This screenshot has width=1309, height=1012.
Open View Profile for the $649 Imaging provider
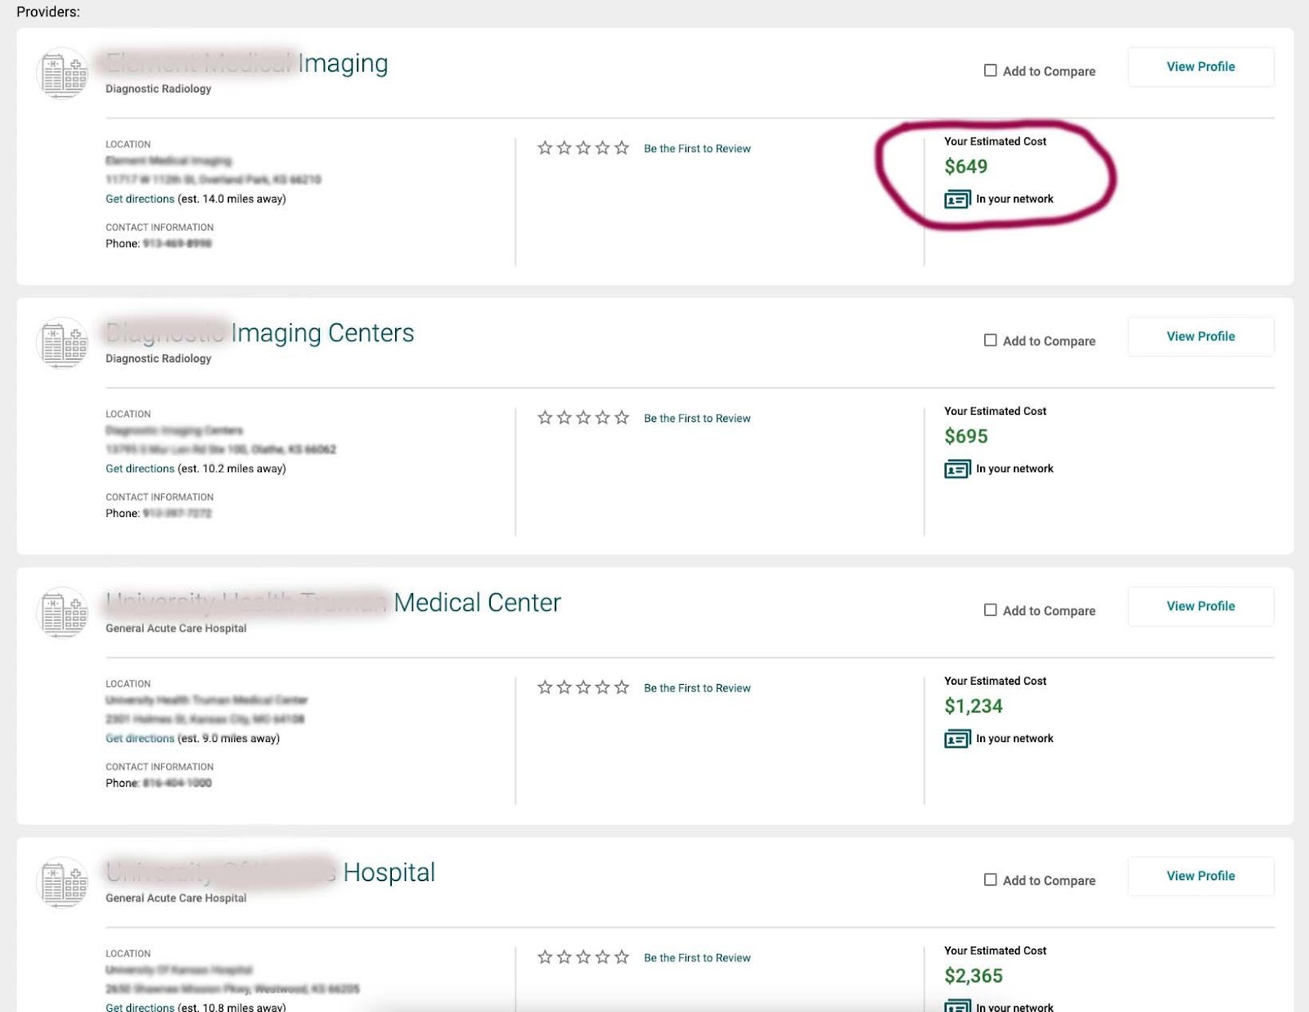[1200, 67]
